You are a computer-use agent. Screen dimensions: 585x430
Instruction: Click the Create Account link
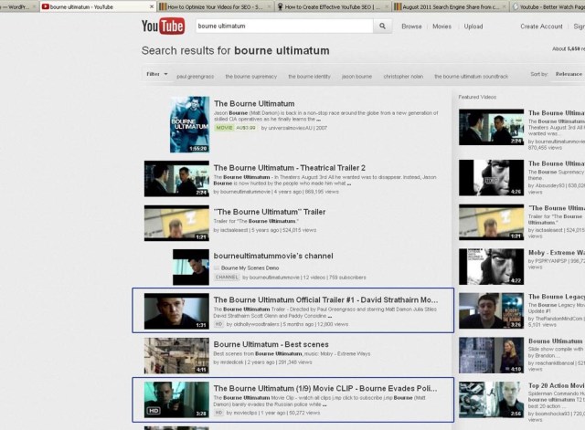541,26
